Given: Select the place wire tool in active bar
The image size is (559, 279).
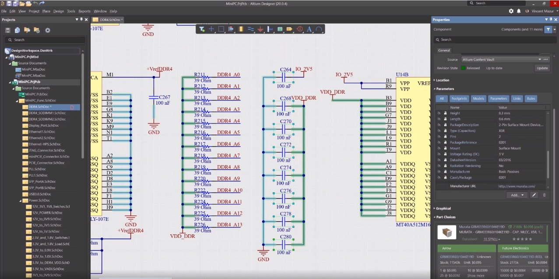Looking at the screenshot, I should pos(251,29).
